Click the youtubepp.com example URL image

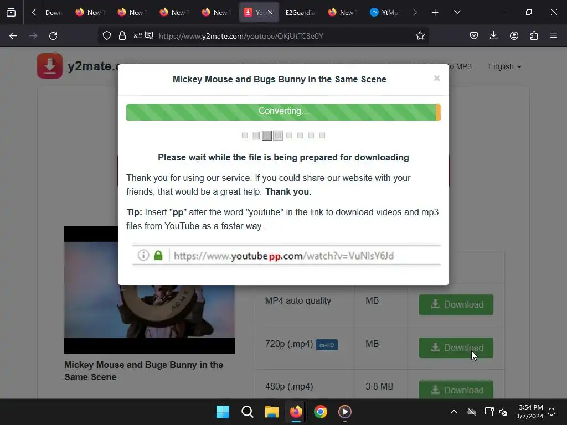coord(286,256)
